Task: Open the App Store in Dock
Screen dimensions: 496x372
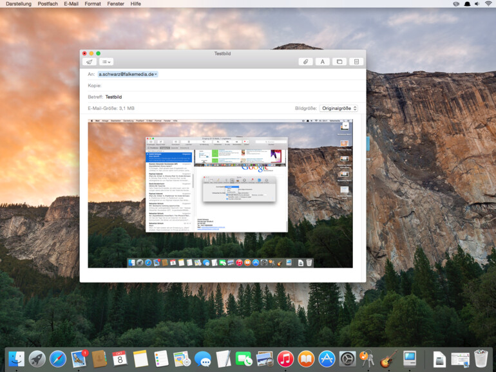Action: [327, 359]
